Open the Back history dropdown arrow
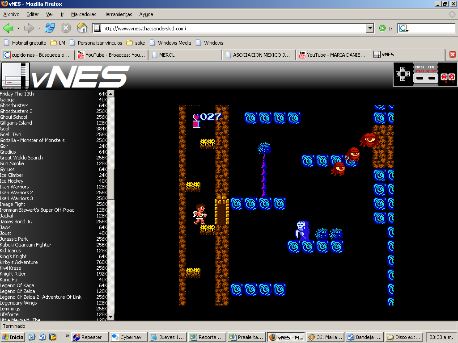 [x=18, y=29]
